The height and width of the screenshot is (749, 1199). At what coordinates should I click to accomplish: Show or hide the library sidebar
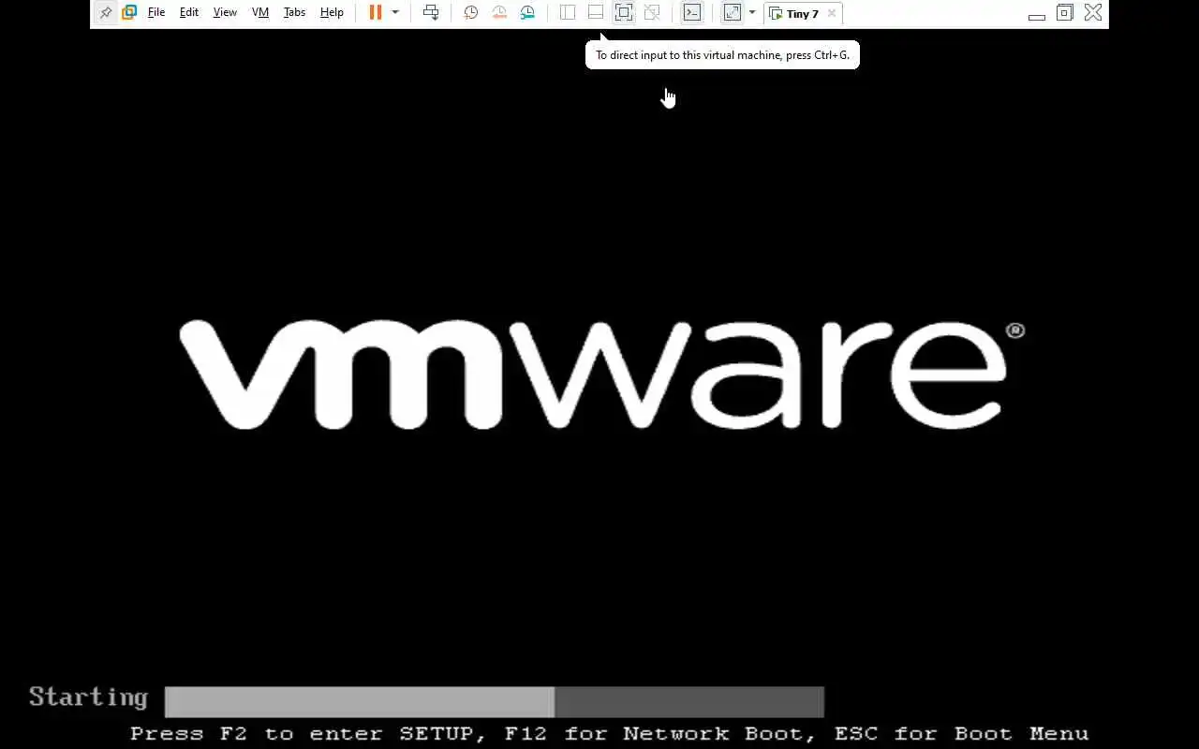pos(568,13)
